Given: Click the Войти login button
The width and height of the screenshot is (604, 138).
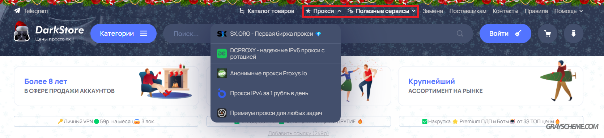Looking at the screenshot, I should point(505,34).
